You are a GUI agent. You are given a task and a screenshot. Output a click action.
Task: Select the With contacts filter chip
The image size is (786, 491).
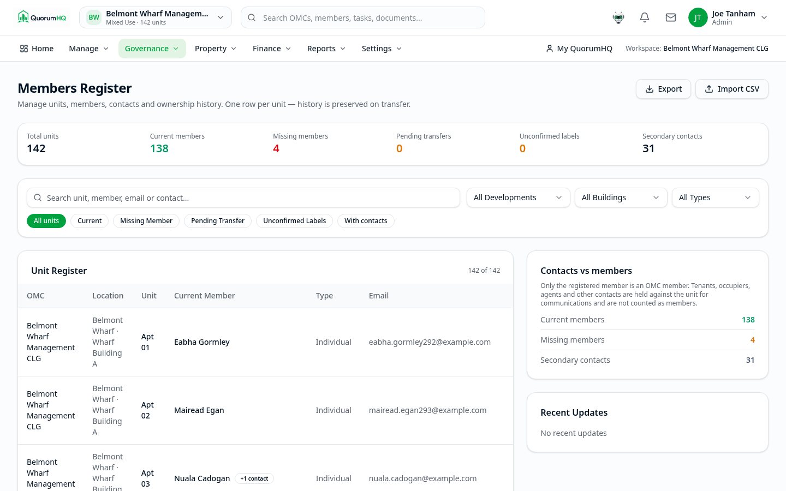366,221
